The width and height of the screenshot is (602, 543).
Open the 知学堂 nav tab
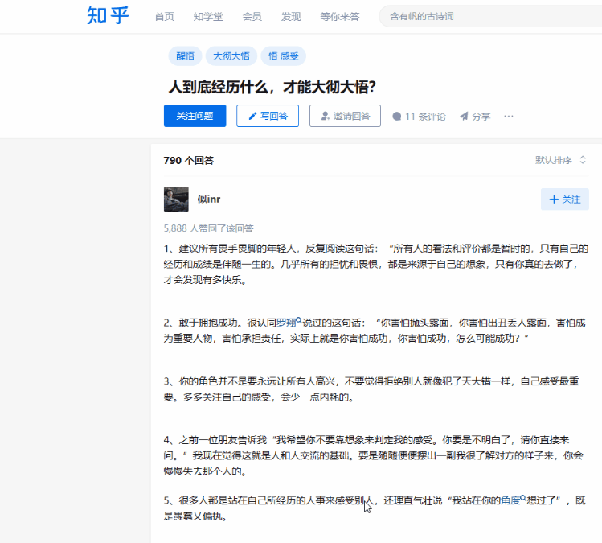click(x=208, y=17)
